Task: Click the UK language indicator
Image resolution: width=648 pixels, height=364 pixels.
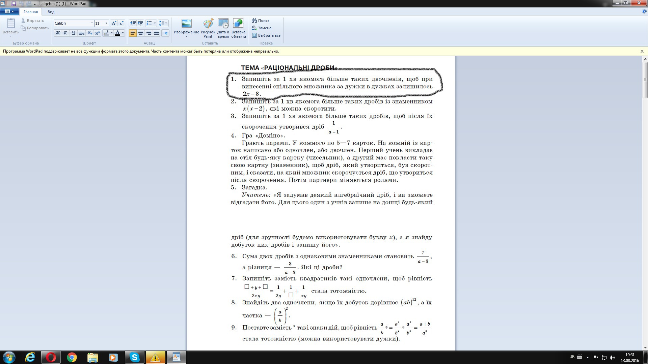Action: 572,357
